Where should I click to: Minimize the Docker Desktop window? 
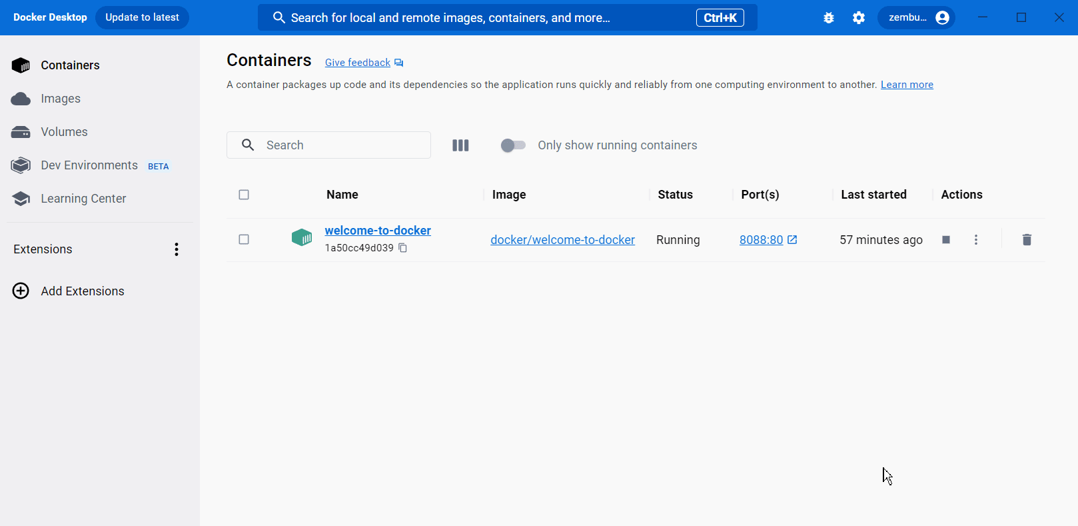tap(982, 17)
